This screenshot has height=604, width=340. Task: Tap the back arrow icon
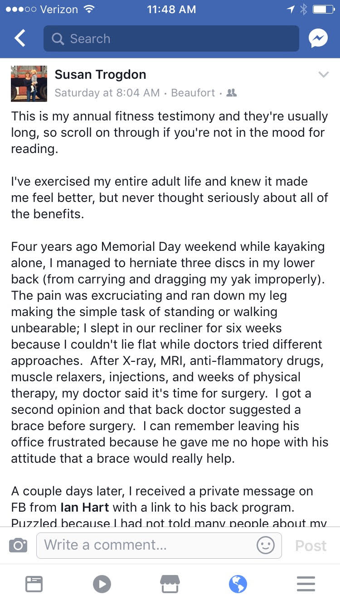point(20,38)
